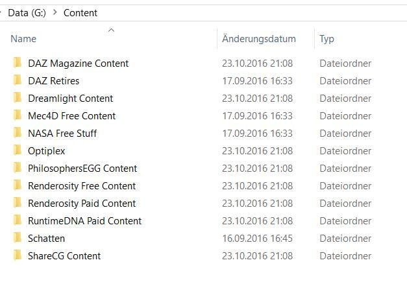Sort by Änderungsdatum column header
Screen dimensions: 407x282
coord(258,39)
